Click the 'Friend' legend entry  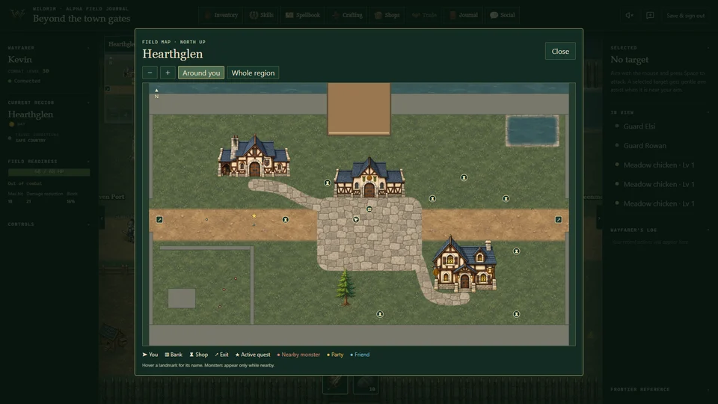point(360,355)
